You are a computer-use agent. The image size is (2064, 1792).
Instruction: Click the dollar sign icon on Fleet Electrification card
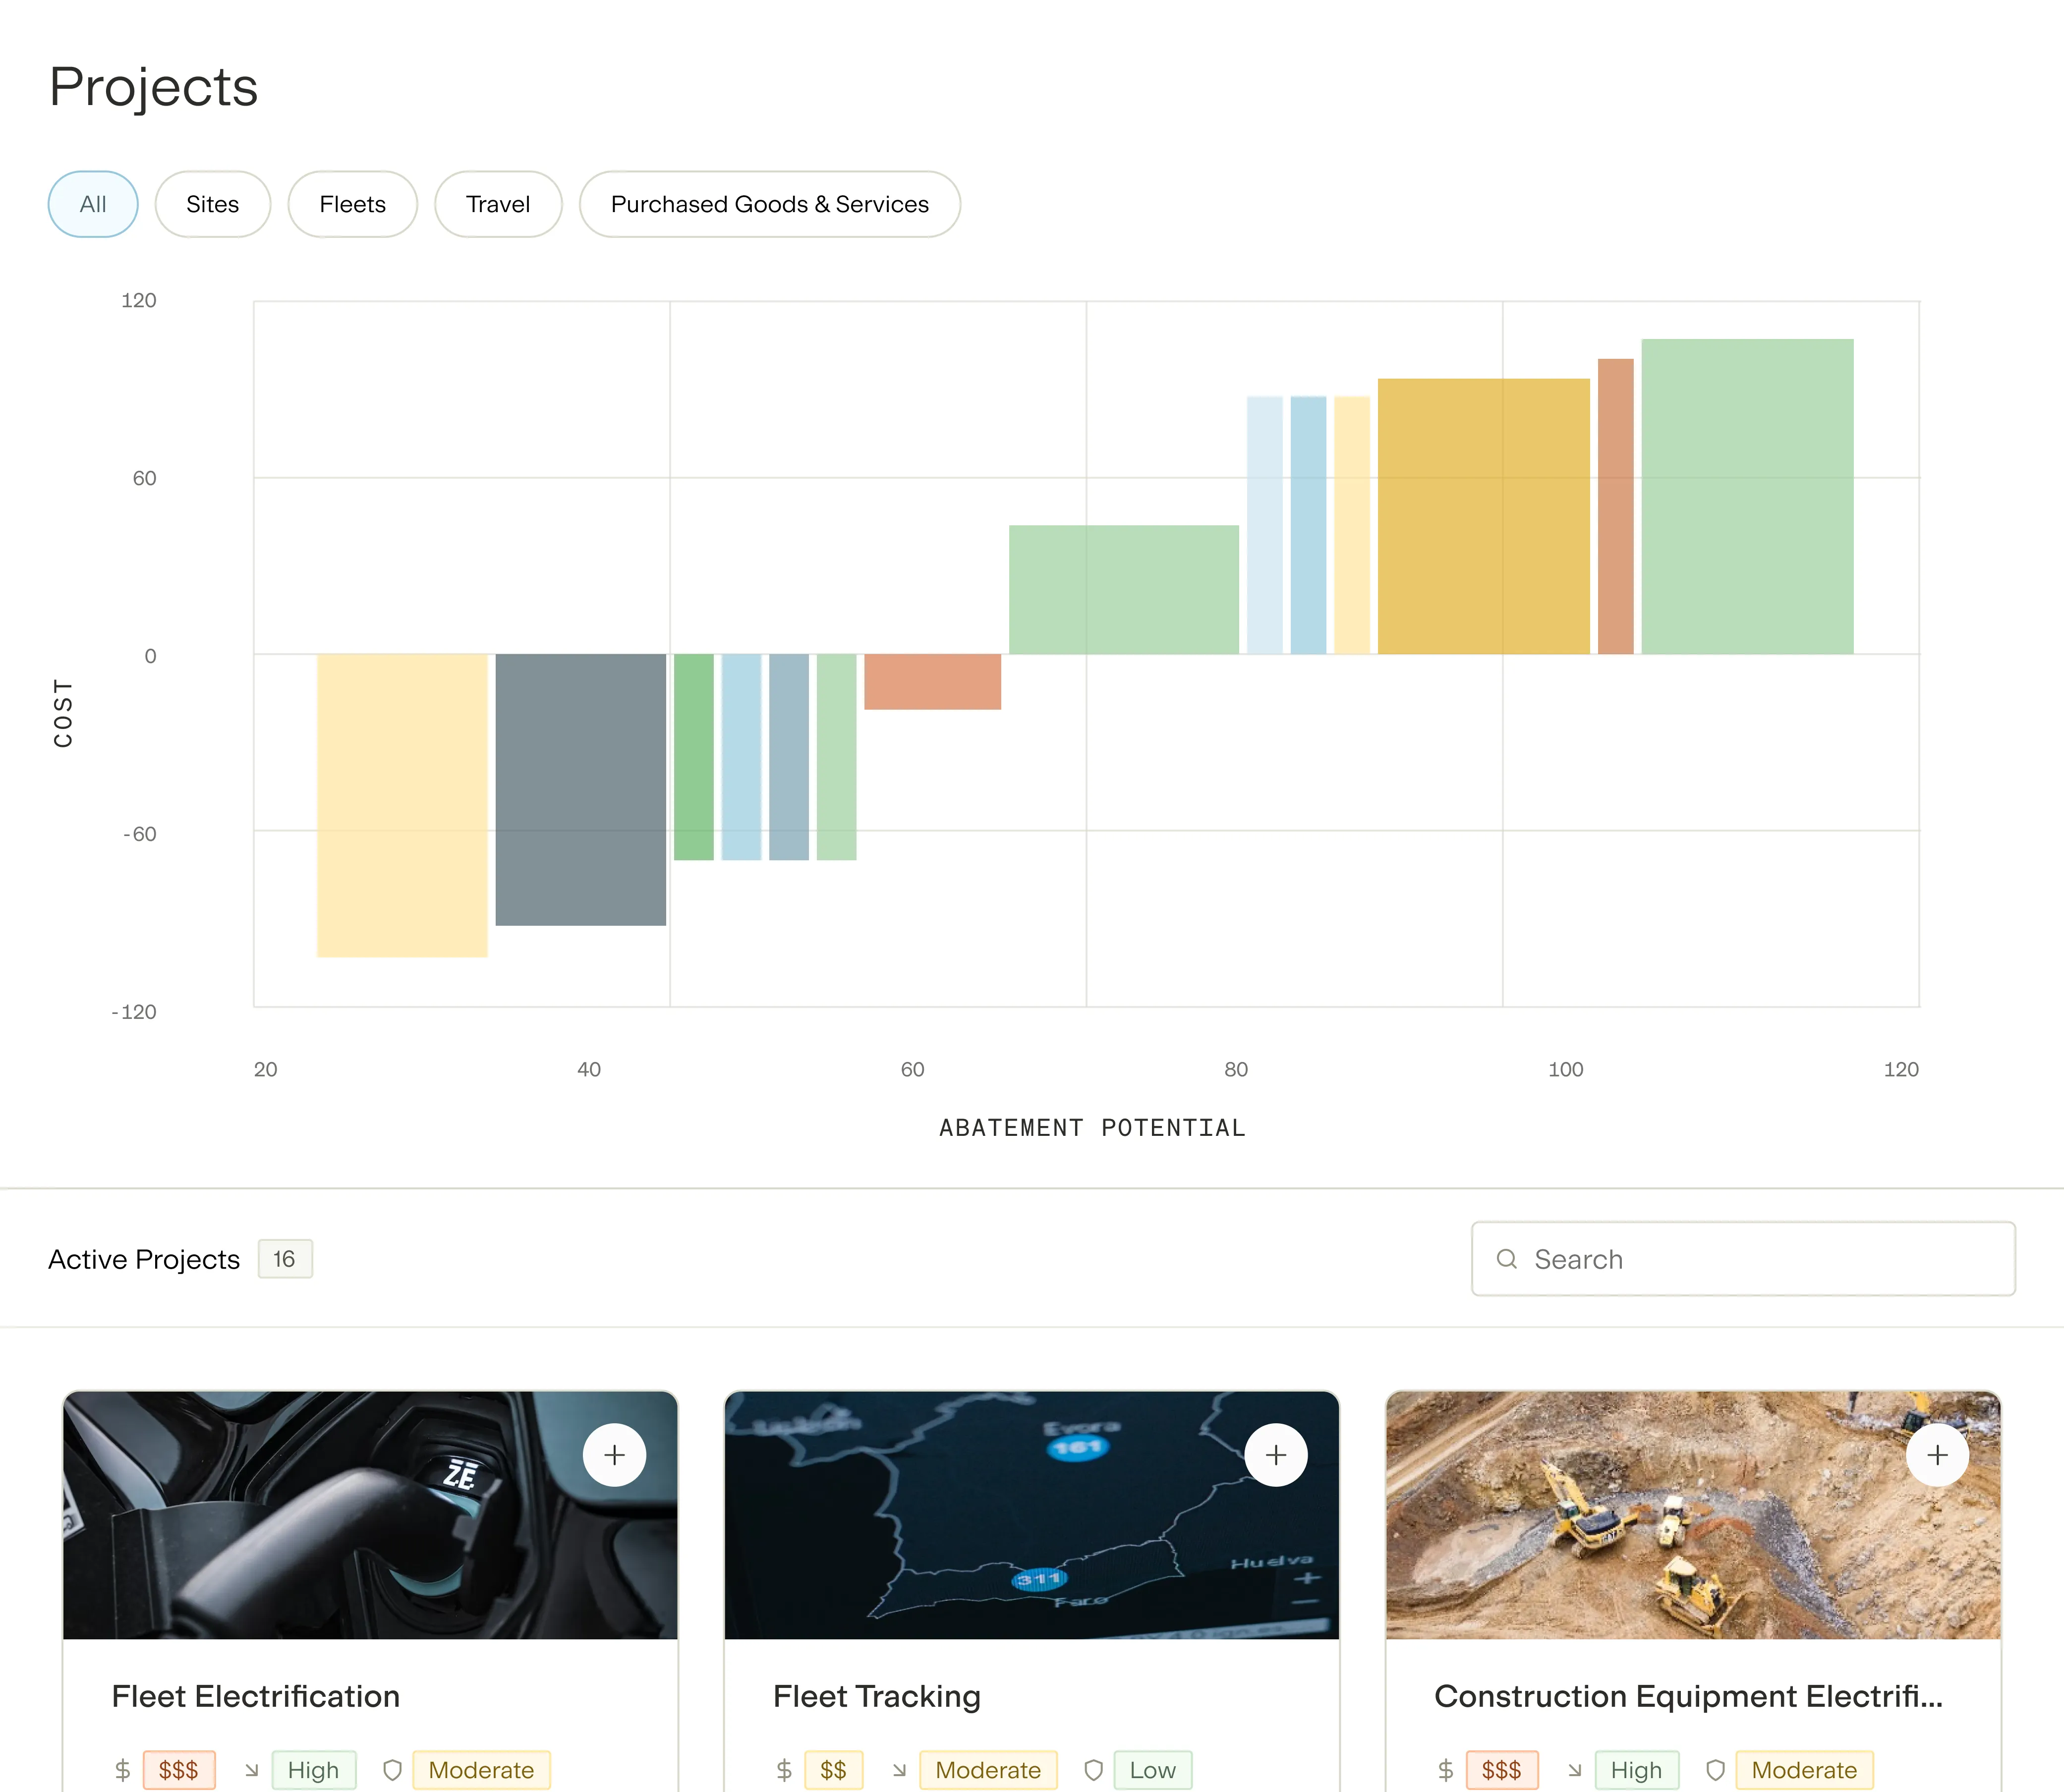pos(124,1770)
